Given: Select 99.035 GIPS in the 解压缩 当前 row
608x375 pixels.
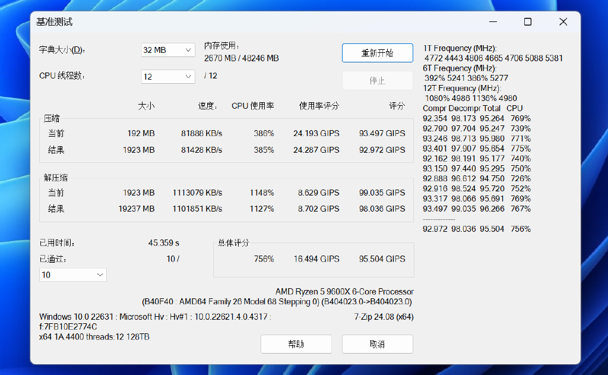Looking at the screenshot, I should pyautogui.click(x=382, y=193).
